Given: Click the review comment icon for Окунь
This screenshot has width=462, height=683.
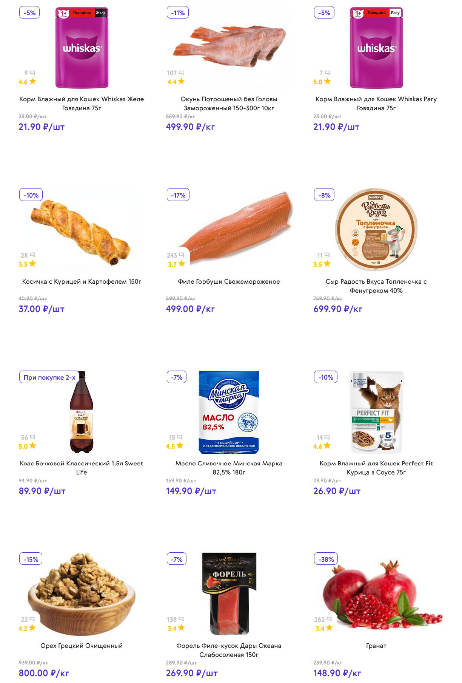Looking at the screenshot, I should point(181,73).
